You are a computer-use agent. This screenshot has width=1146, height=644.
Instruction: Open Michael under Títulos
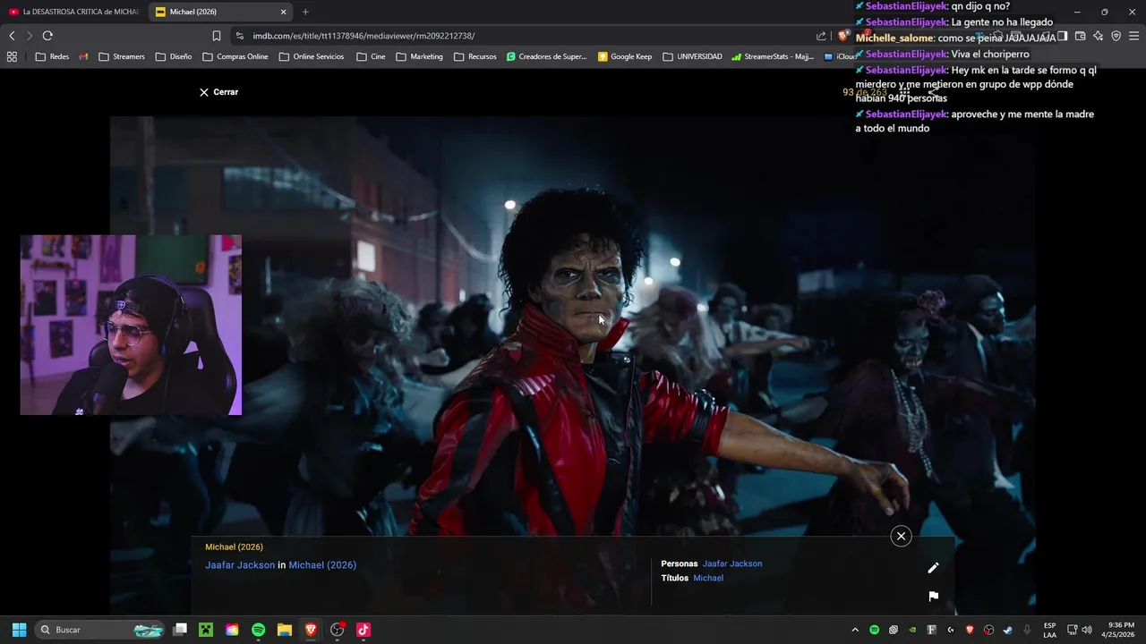tap(708, 578)
